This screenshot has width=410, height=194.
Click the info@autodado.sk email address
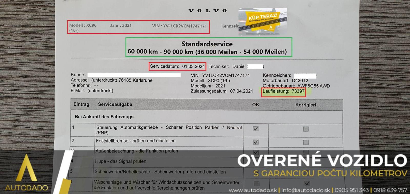[306, 190]
